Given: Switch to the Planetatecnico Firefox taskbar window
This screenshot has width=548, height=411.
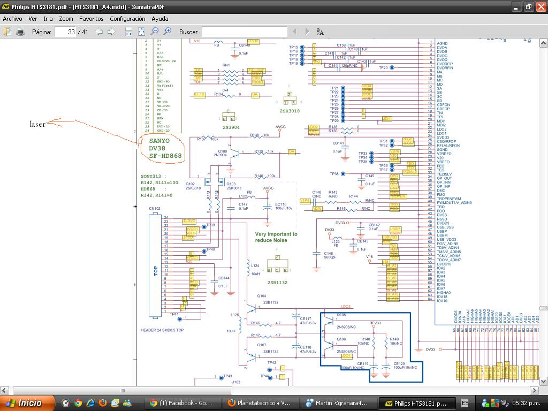Looking at the screenshot, I should (261, 404).
